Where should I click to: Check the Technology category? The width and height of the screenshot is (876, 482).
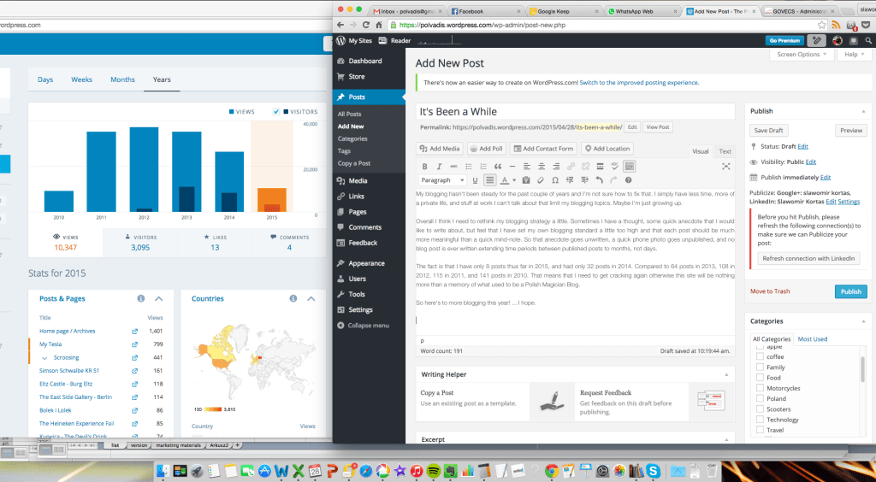[x=760, y=420]
